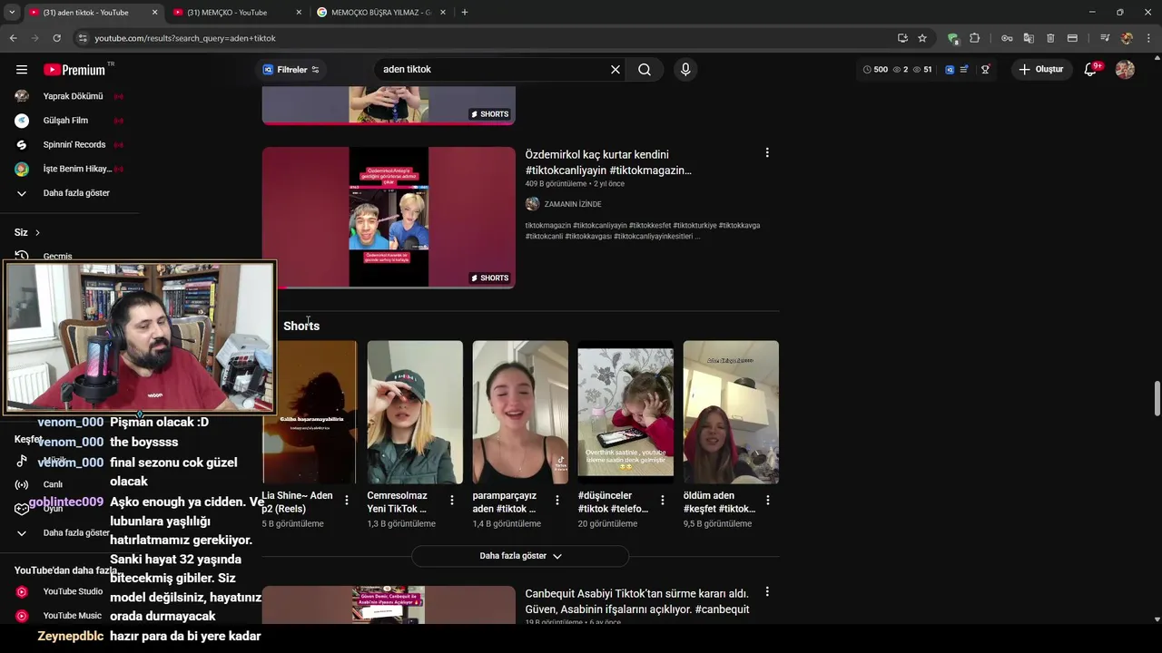This screenshot has width=1162, height=653.
Task: Expand the Siz section chevron
Action: coord(37,233)
